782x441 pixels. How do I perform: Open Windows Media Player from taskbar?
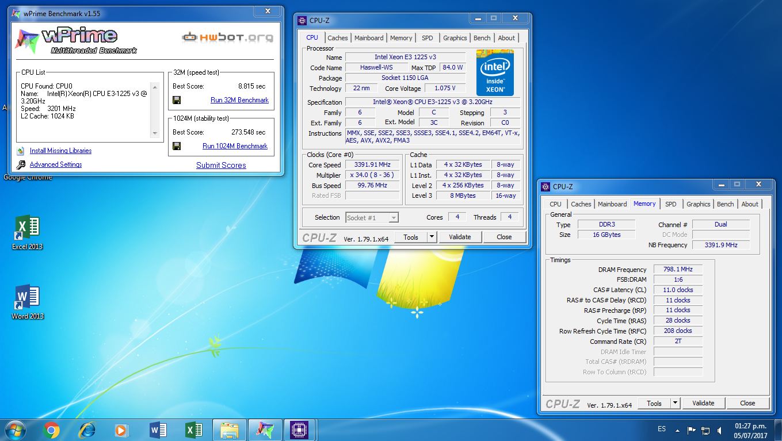pos(121,430)
